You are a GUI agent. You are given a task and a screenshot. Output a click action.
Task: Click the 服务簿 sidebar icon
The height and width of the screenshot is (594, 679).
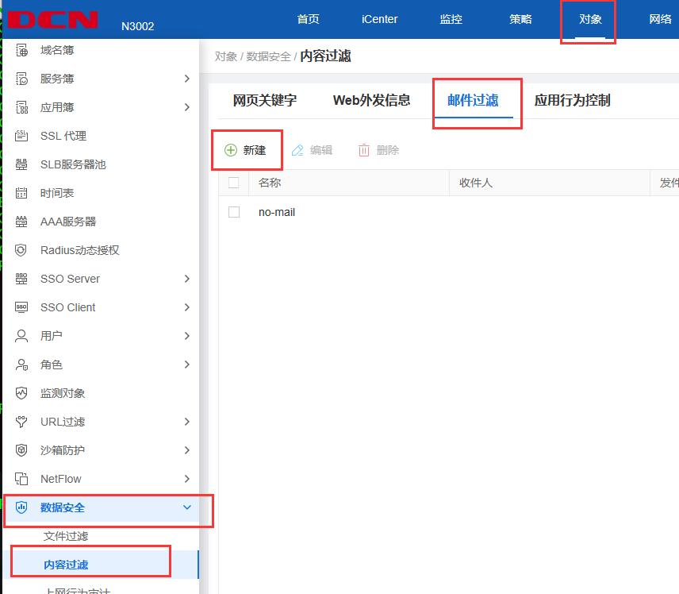21,79
